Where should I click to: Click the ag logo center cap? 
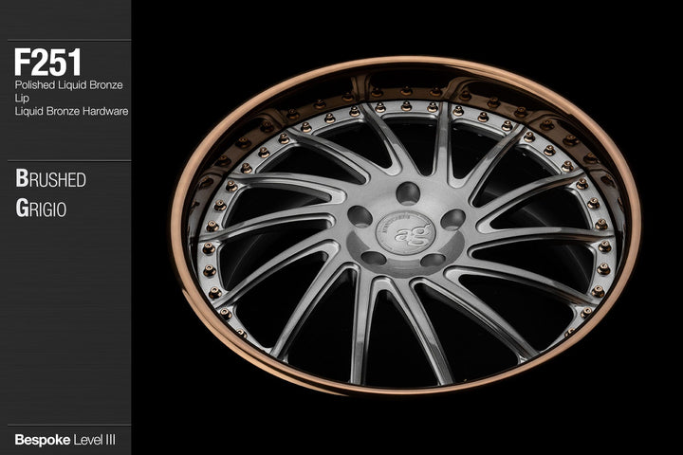405,231
